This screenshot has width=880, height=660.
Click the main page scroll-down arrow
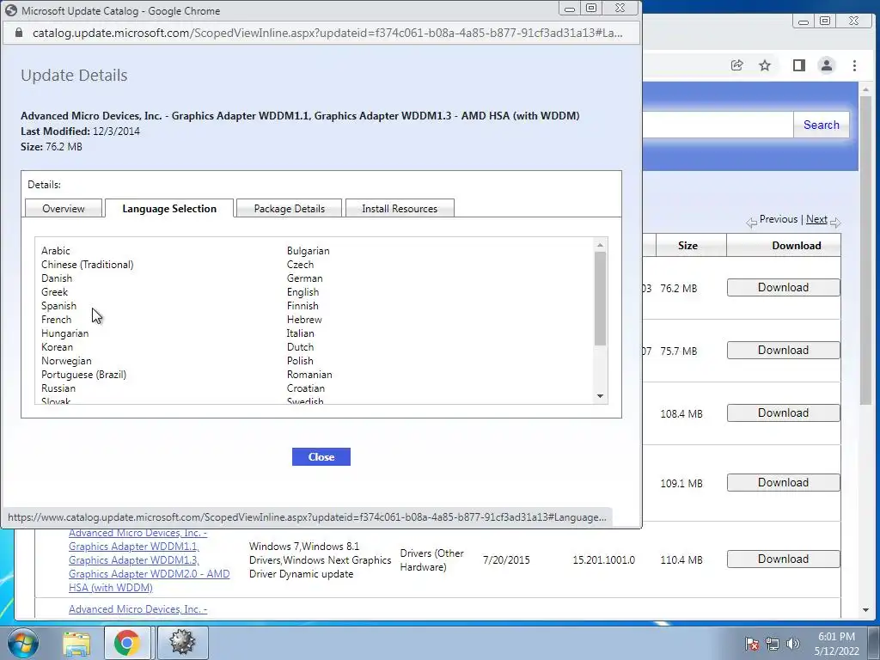865,610
